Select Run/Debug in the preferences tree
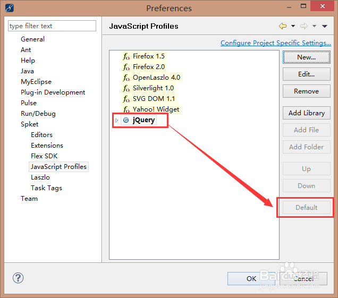This screenshot has height=298, width=338. click(x=38, y=114)
